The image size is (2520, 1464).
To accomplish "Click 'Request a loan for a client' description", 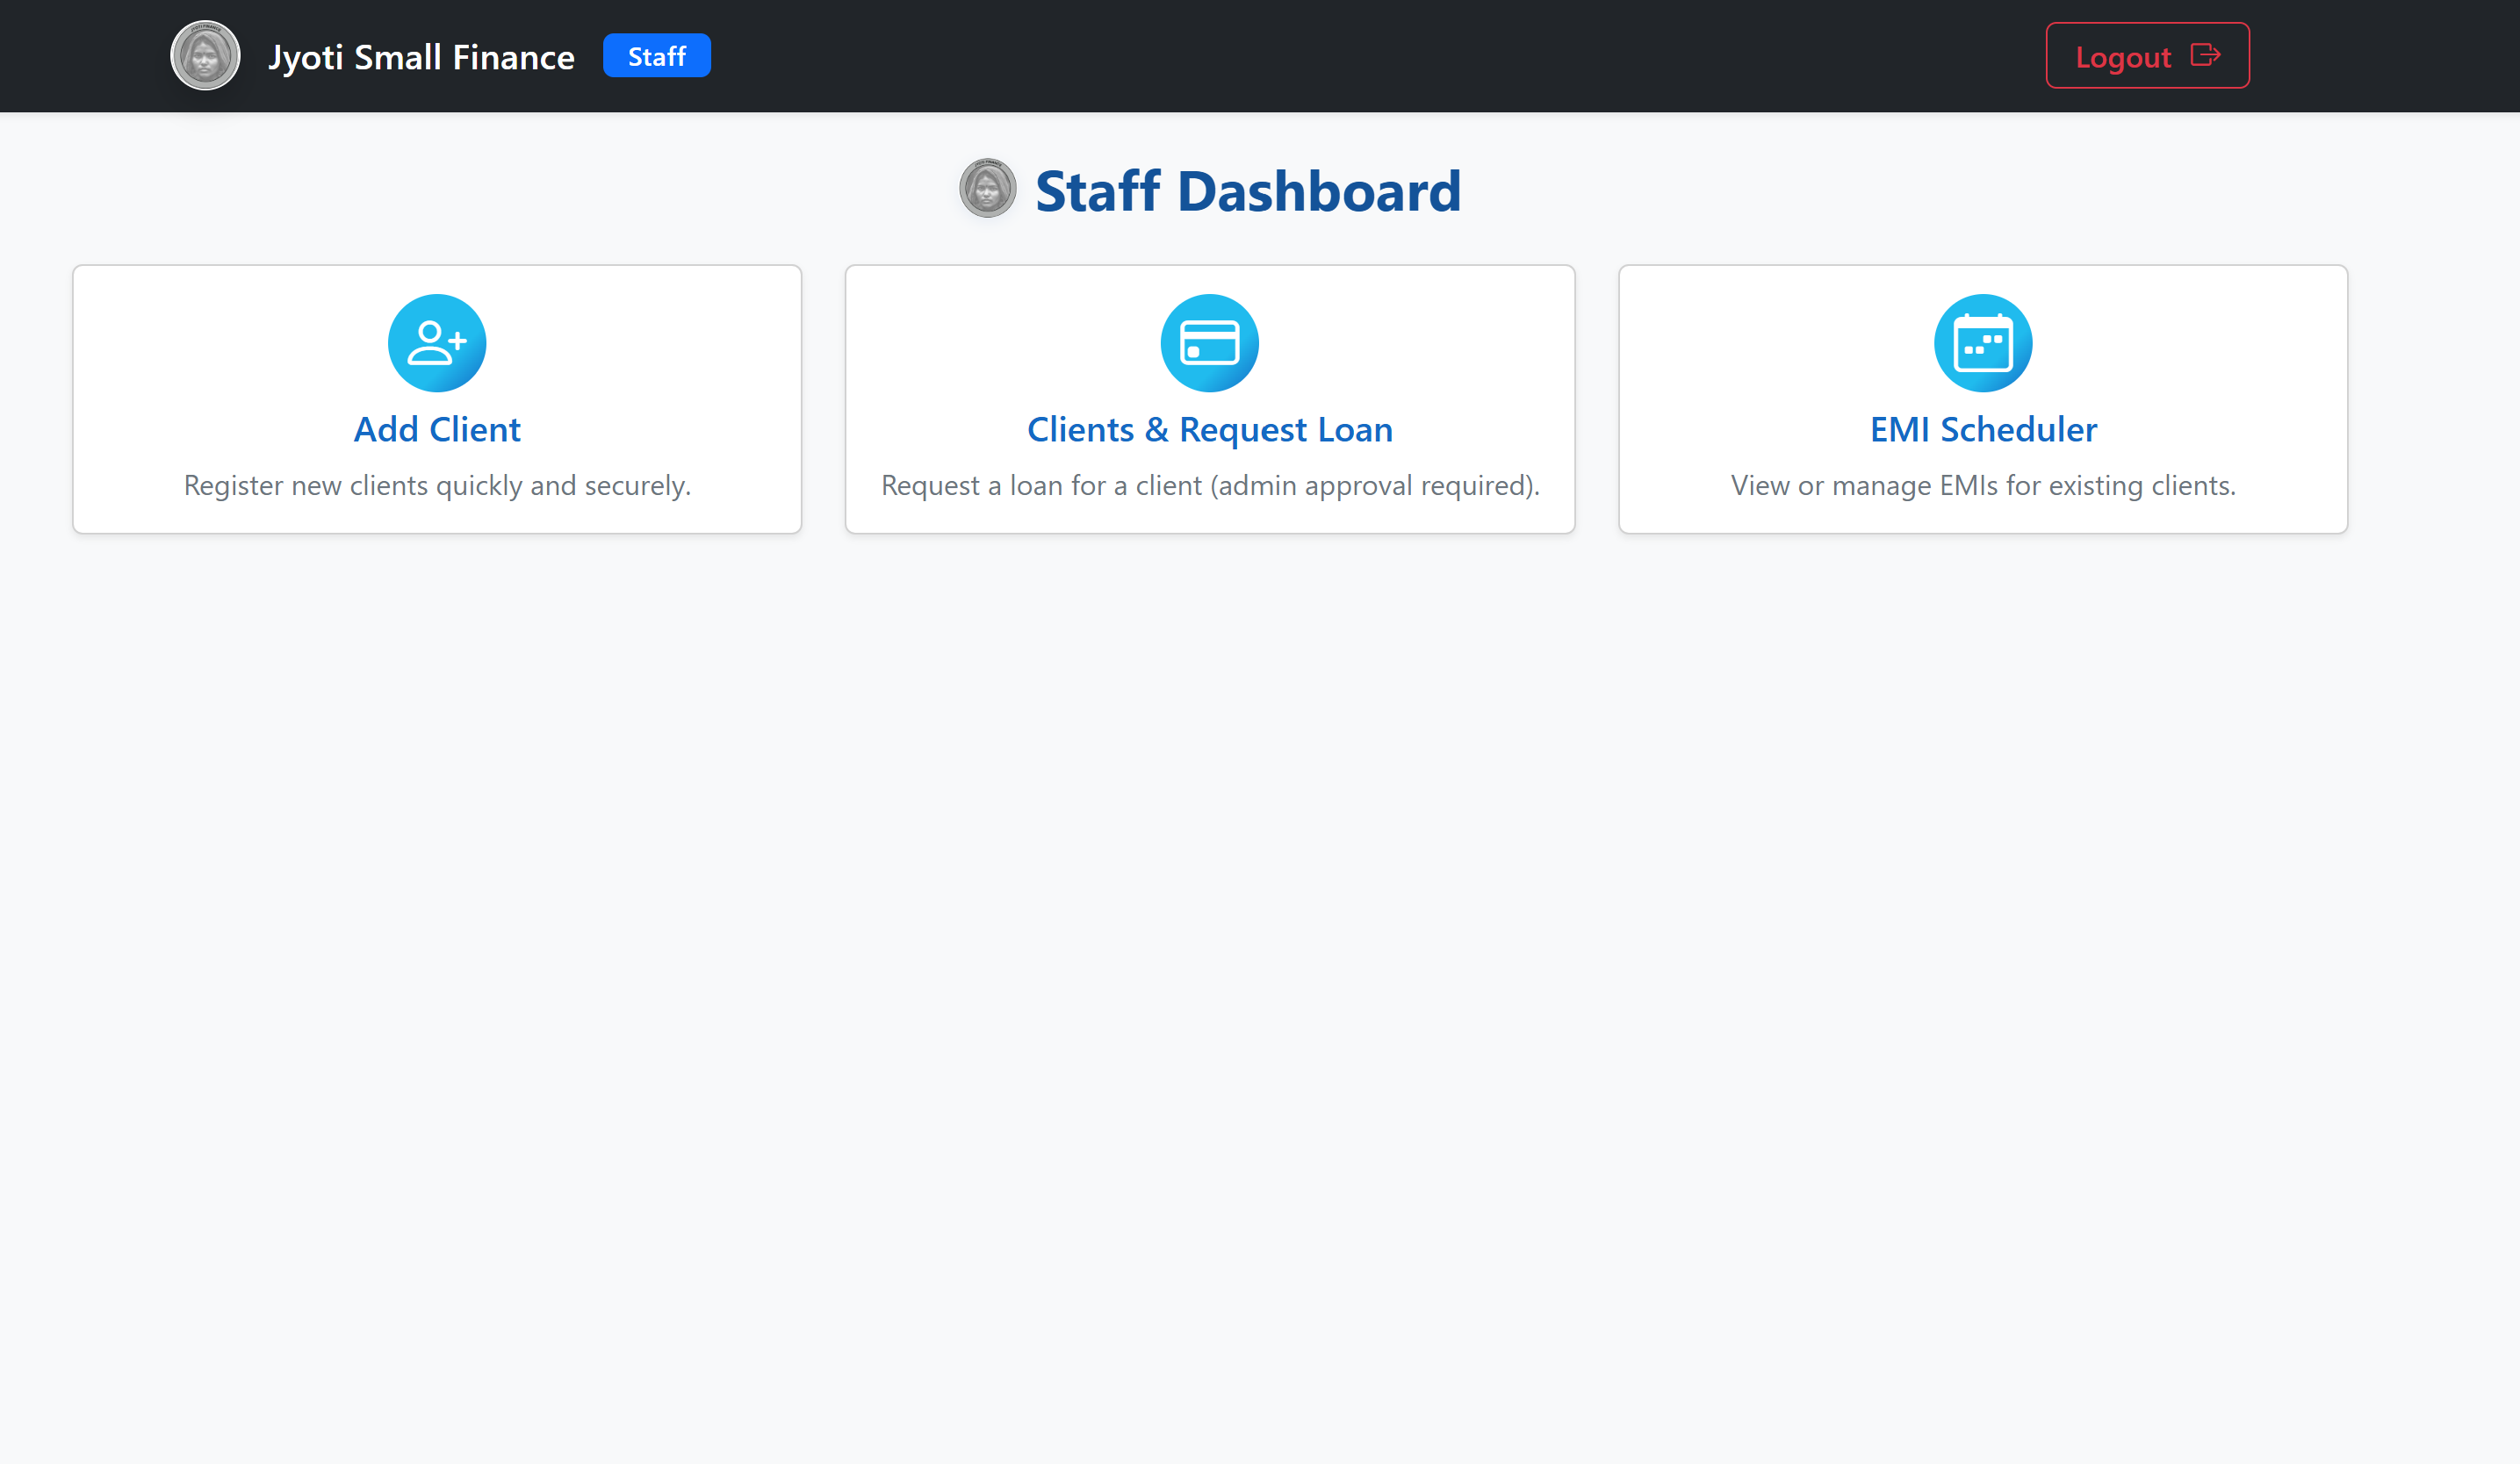I will [x=1209, y=485].
